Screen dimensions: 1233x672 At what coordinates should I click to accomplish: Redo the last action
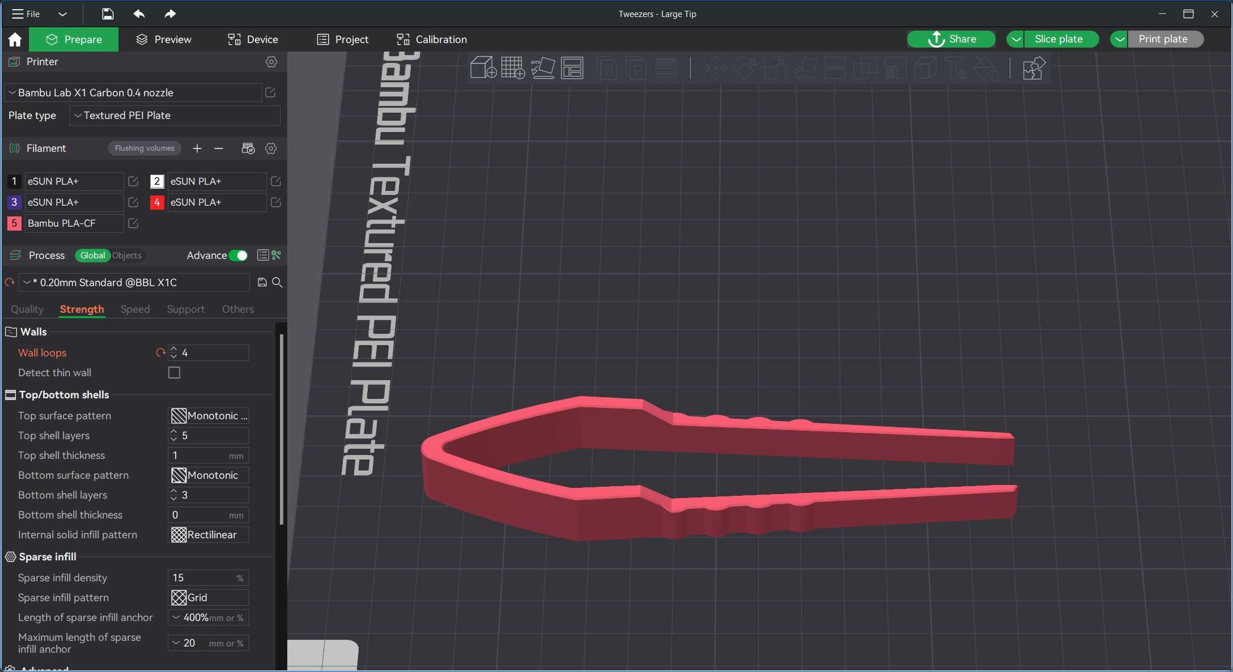tap(170, 14)
